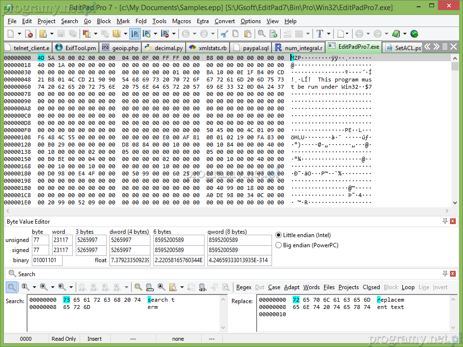Click the magnifier Search icon in main toolbar
Image resolution: width=463 pixels, height=347 pixels.
(x=261, y=34)
